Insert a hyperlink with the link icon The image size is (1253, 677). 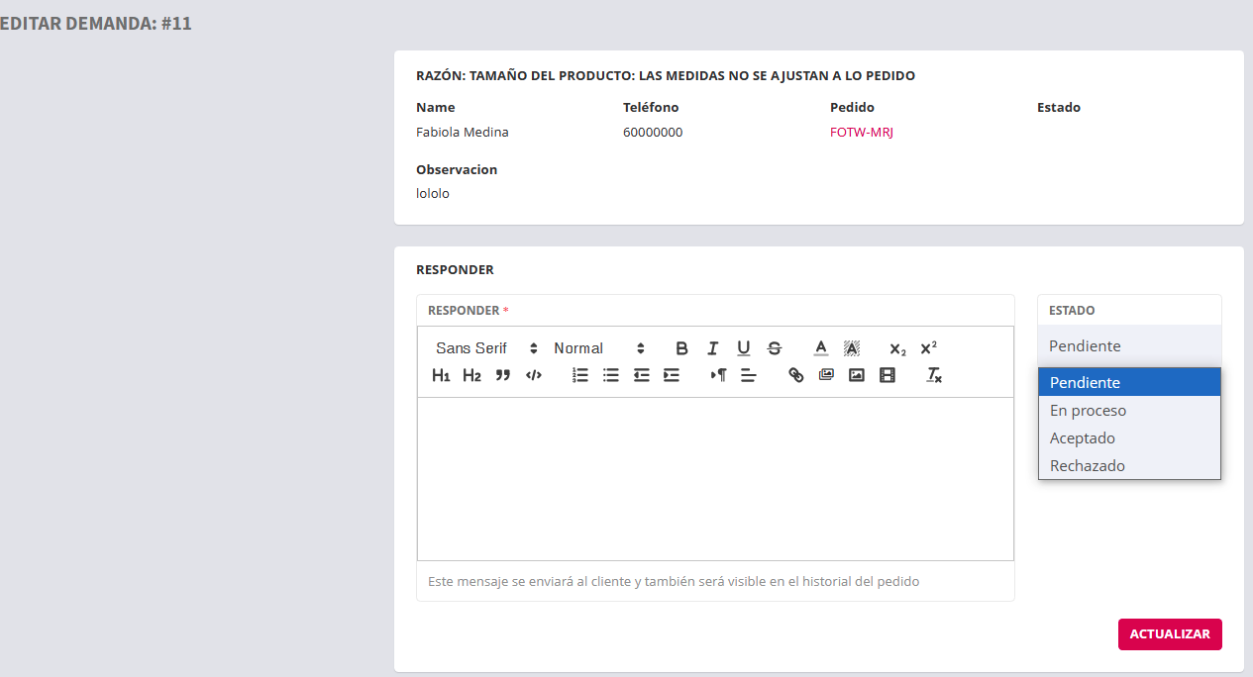[x=795, y=375]
